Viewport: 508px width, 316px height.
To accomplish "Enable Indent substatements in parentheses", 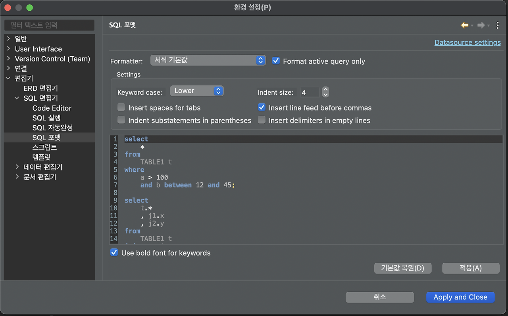I will tap(121, 120).
